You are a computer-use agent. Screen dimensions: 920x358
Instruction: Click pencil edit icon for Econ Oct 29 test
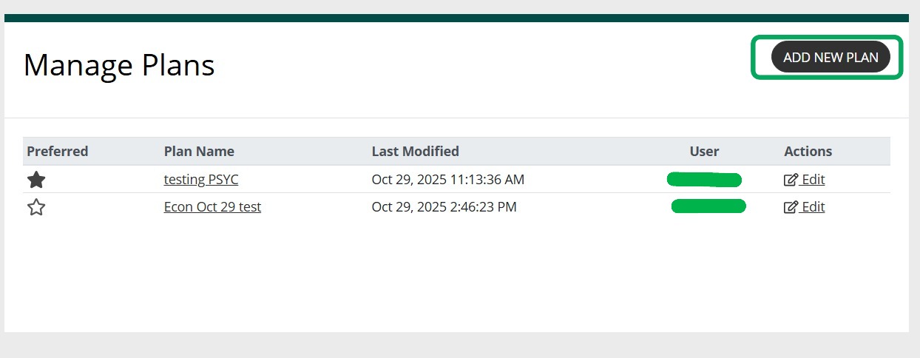[x=791, y=208]
